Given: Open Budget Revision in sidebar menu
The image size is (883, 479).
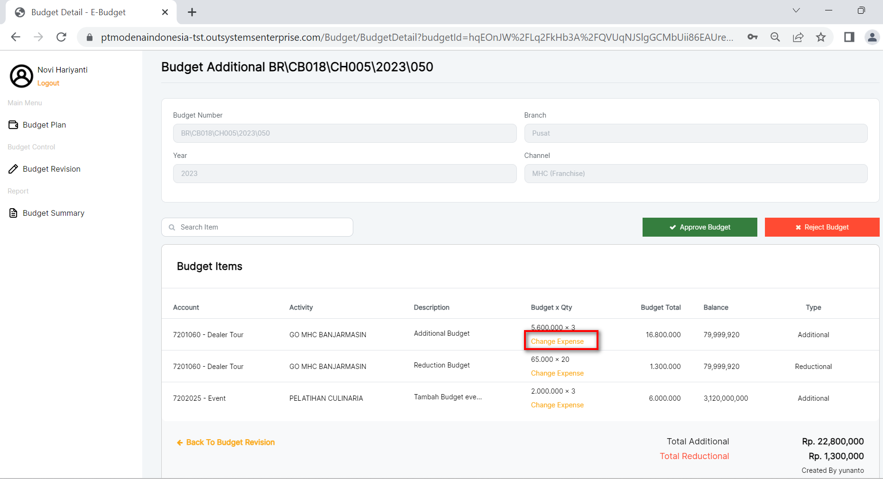Looking at the screenshot, I should [51, 169].
